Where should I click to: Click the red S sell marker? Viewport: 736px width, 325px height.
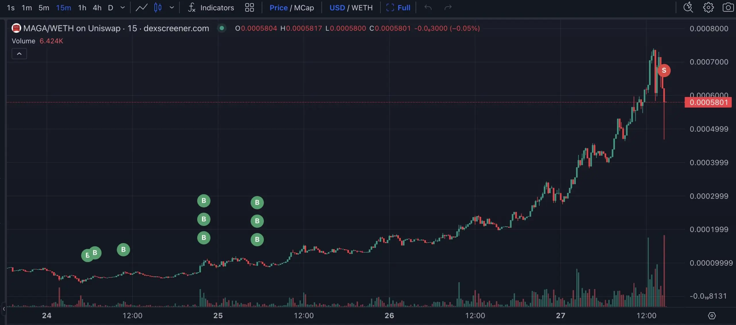(x=664, y=70)
